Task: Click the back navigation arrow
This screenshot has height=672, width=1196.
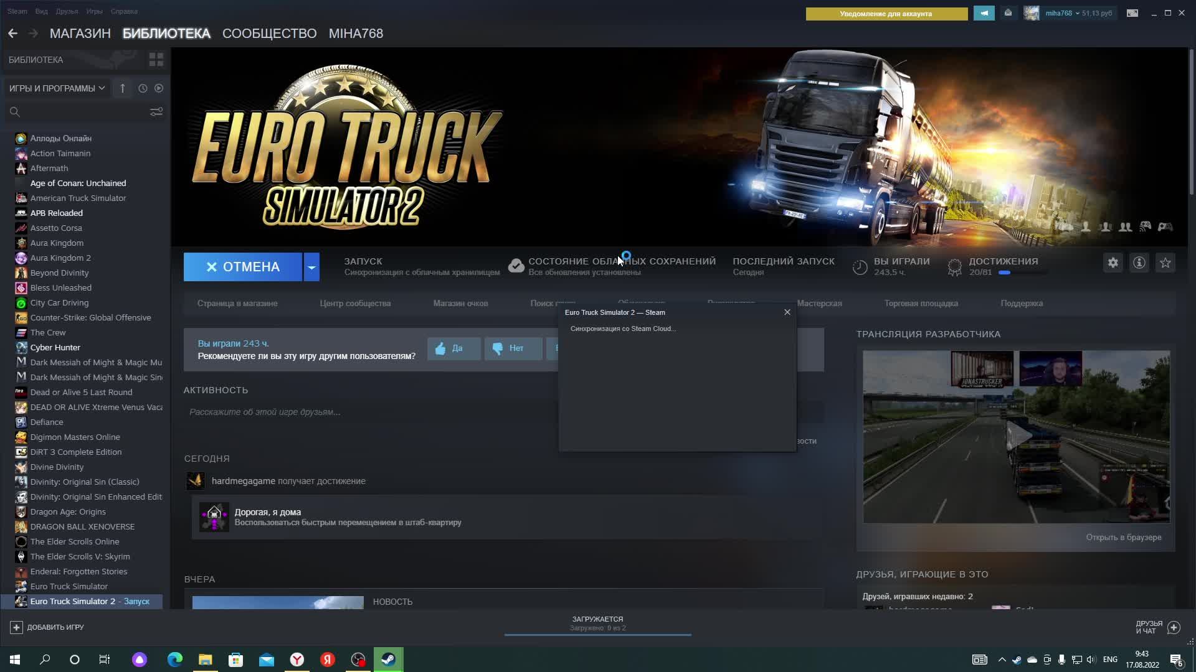Action: coord(12,34)
